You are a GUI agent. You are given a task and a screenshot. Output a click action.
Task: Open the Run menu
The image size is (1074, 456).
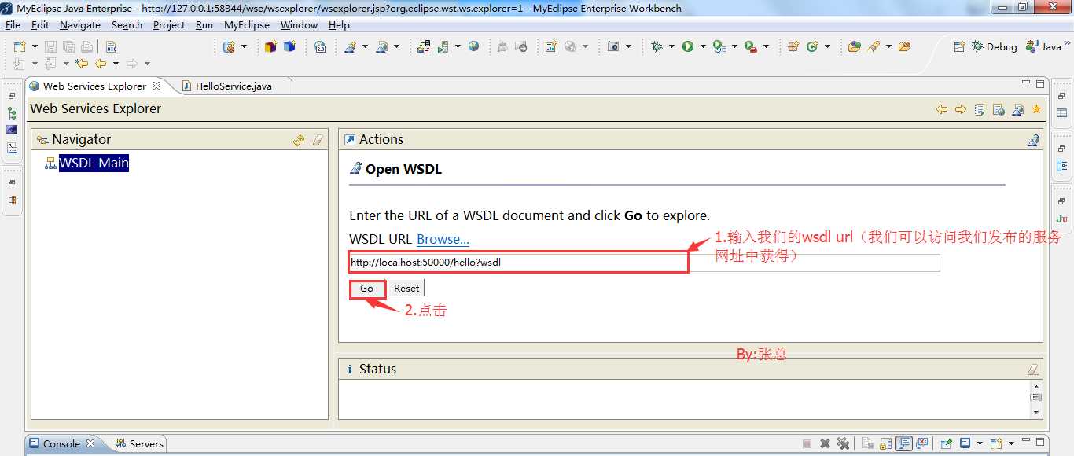coord(204,25)
